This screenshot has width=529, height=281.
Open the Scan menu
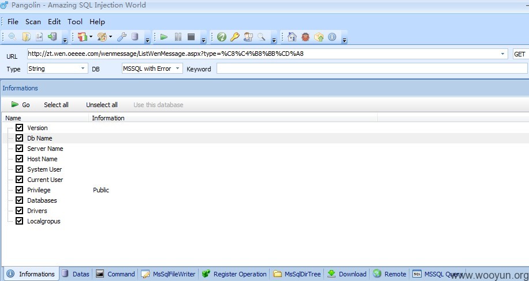click(x=33, y=21)
